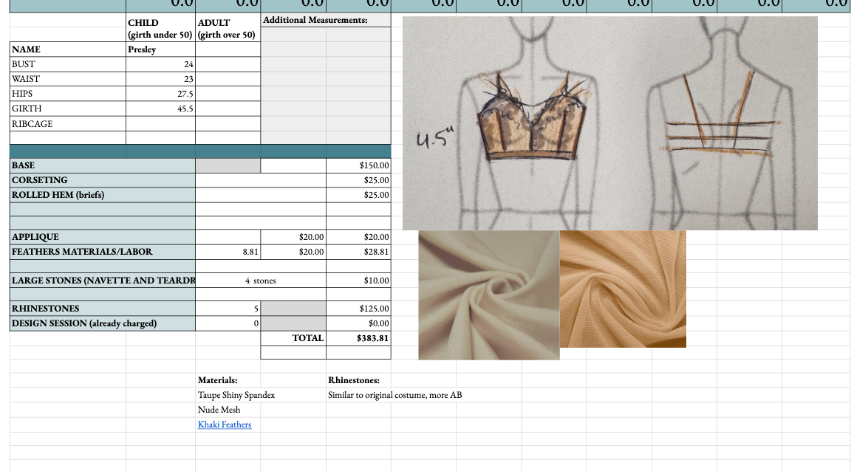This screenshot has width=854, height=471.
Task: Select the large stones $10.00 cell
Action: coord(358,281)
